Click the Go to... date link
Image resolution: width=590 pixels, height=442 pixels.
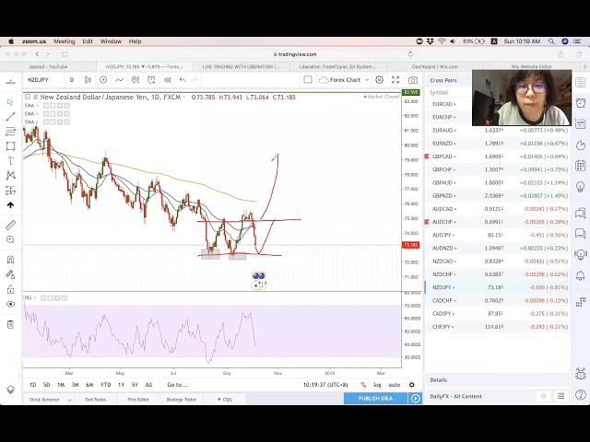[177, 385]
